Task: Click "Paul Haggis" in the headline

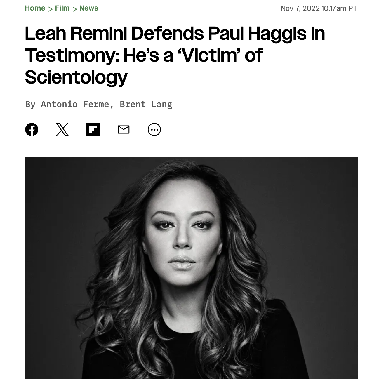Action: pos(257,33)
